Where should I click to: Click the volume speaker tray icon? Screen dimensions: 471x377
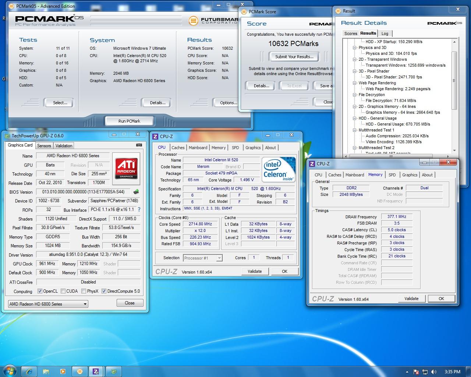434,372
